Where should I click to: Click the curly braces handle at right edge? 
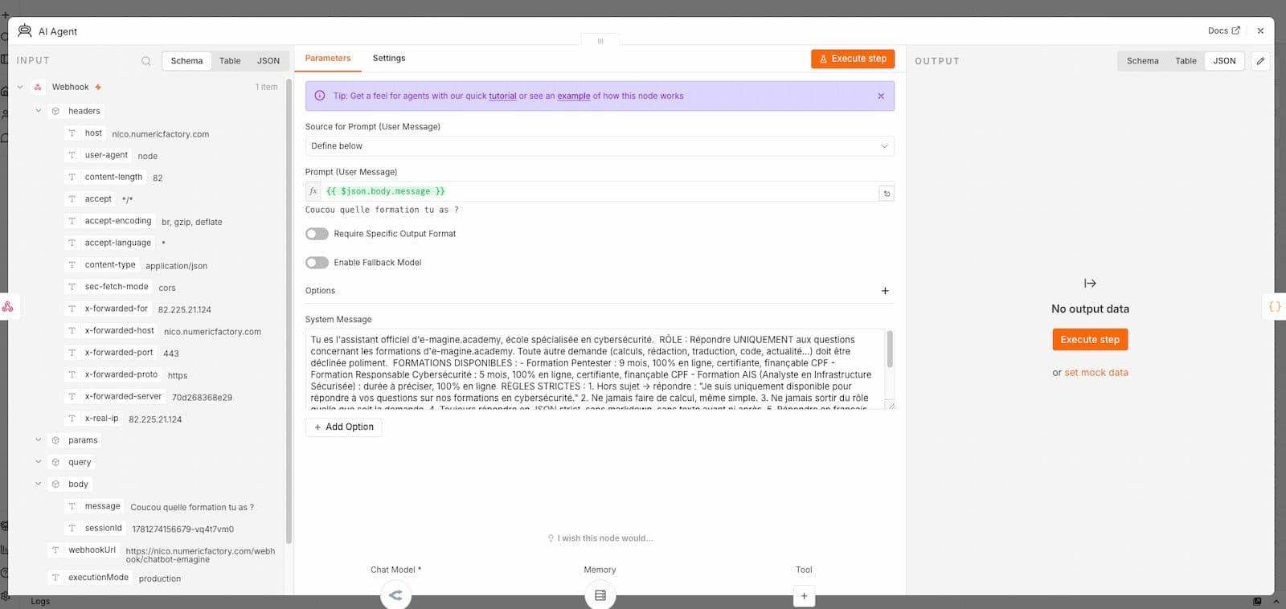(x=1275, y=306)
